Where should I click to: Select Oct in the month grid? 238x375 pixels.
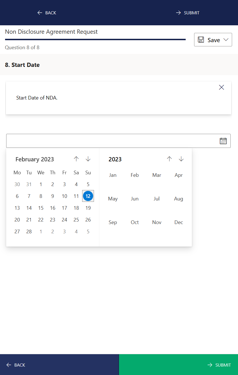point(135,222)
